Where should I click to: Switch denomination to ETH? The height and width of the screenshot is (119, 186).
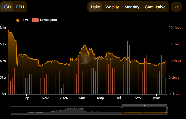coord(20,7)
